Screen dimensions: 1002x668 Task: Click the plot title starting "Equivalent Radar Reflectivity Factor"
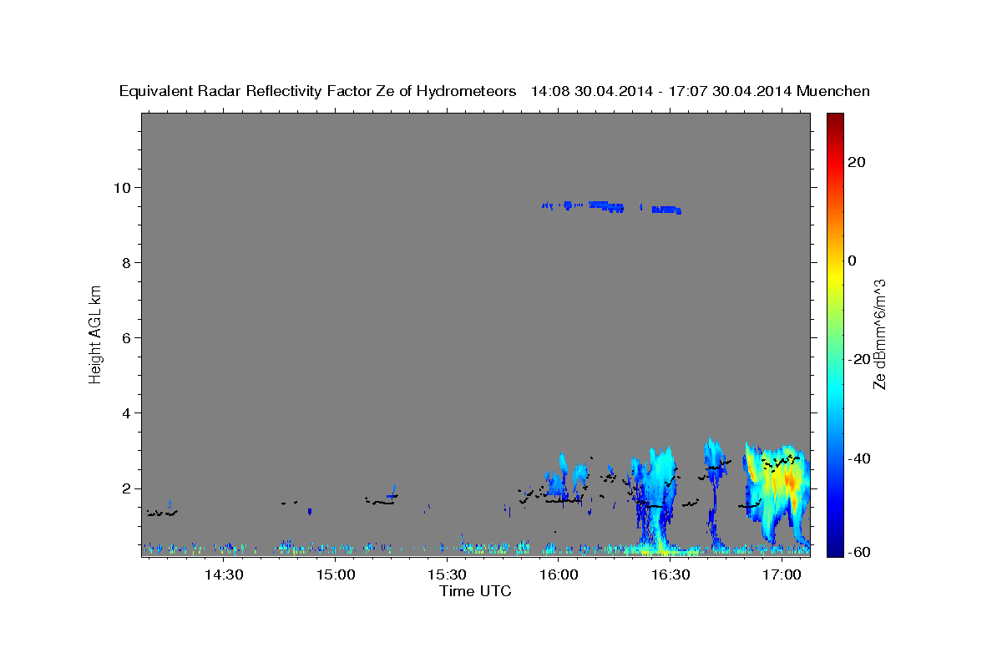point(494,91)
